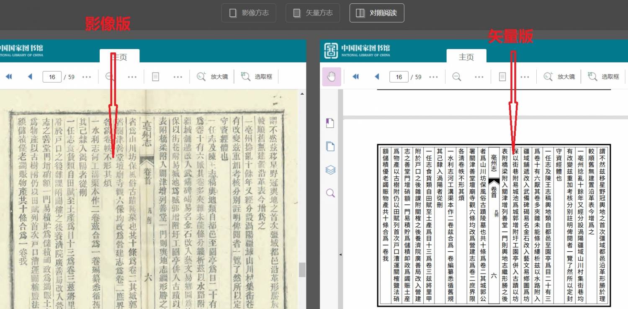Select the 主页 tab in left viewer
628x309 pixels.
(119, 57)
